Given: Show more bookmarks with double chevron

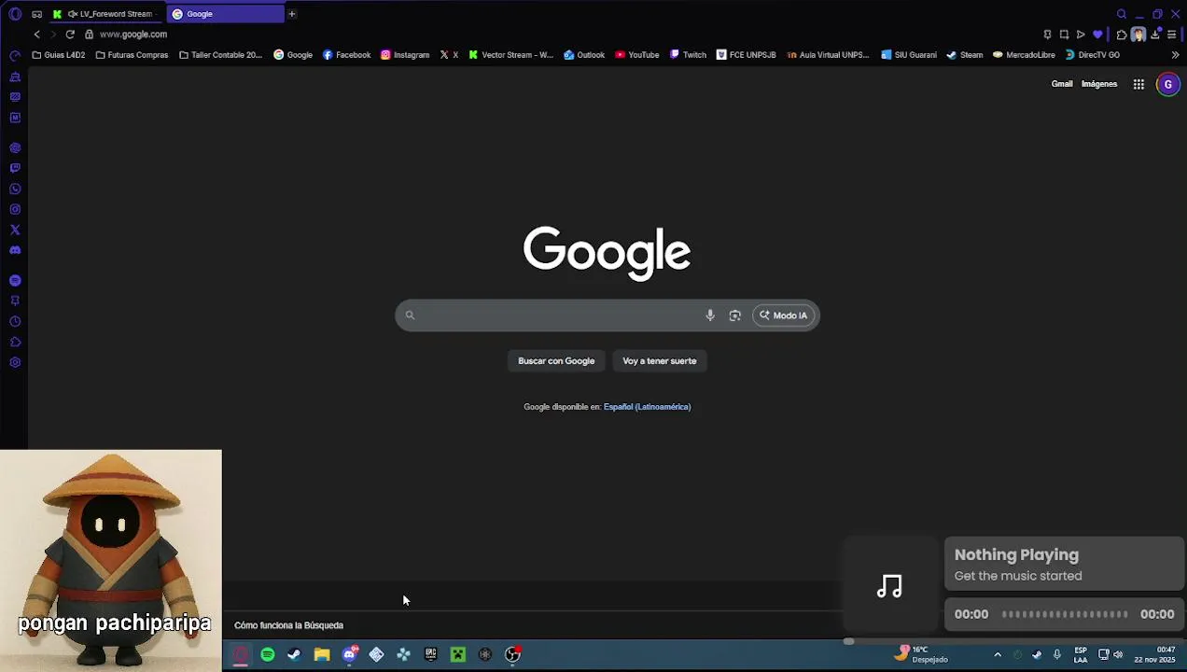Looking at the screenshot, I should 1175,55.
